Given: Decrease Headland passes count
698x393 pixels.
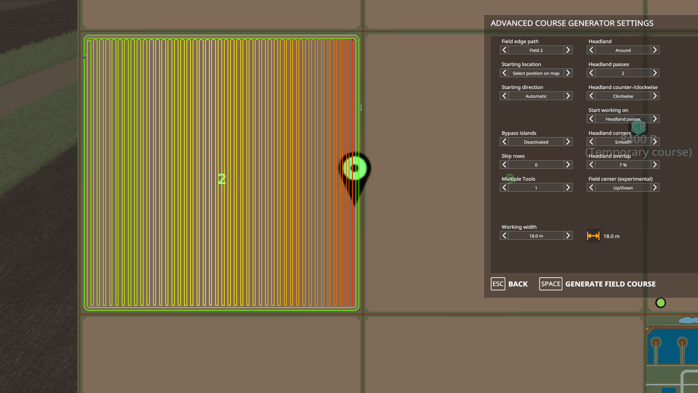Looking at the screenshot, I should click(591, 73).
